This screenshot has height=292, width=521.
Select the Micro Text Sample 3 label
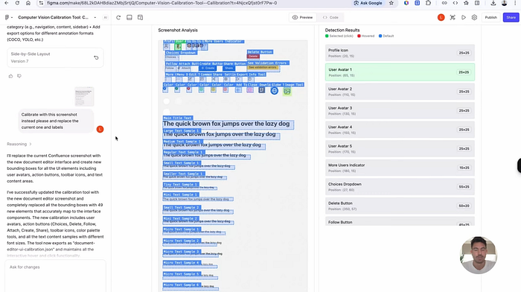(182, 252)
